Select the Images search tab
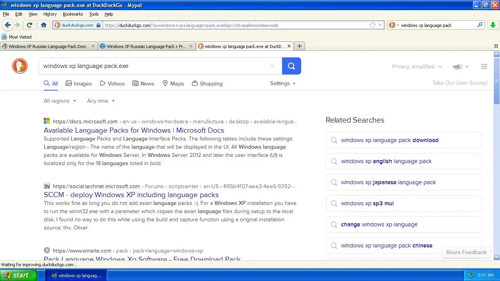 (79, 84)
